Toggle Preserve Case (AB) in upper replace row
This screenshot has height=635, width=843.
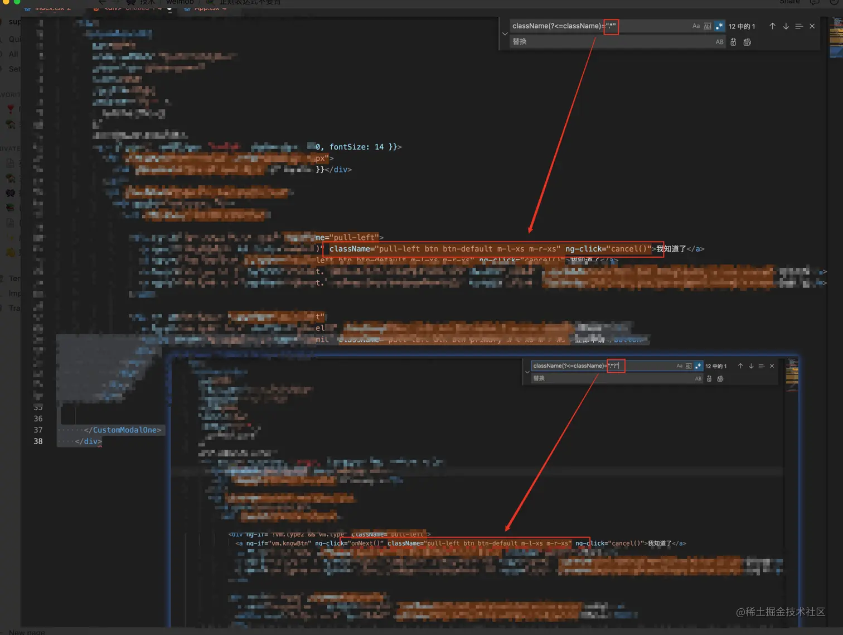(x=719, y=42)
